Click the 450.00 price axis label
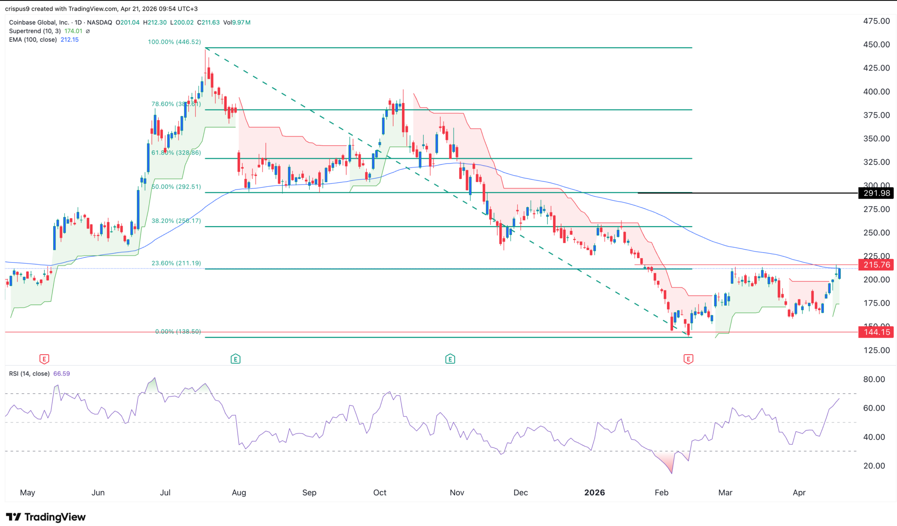This screenshot has height=526, width=897. 876,45
